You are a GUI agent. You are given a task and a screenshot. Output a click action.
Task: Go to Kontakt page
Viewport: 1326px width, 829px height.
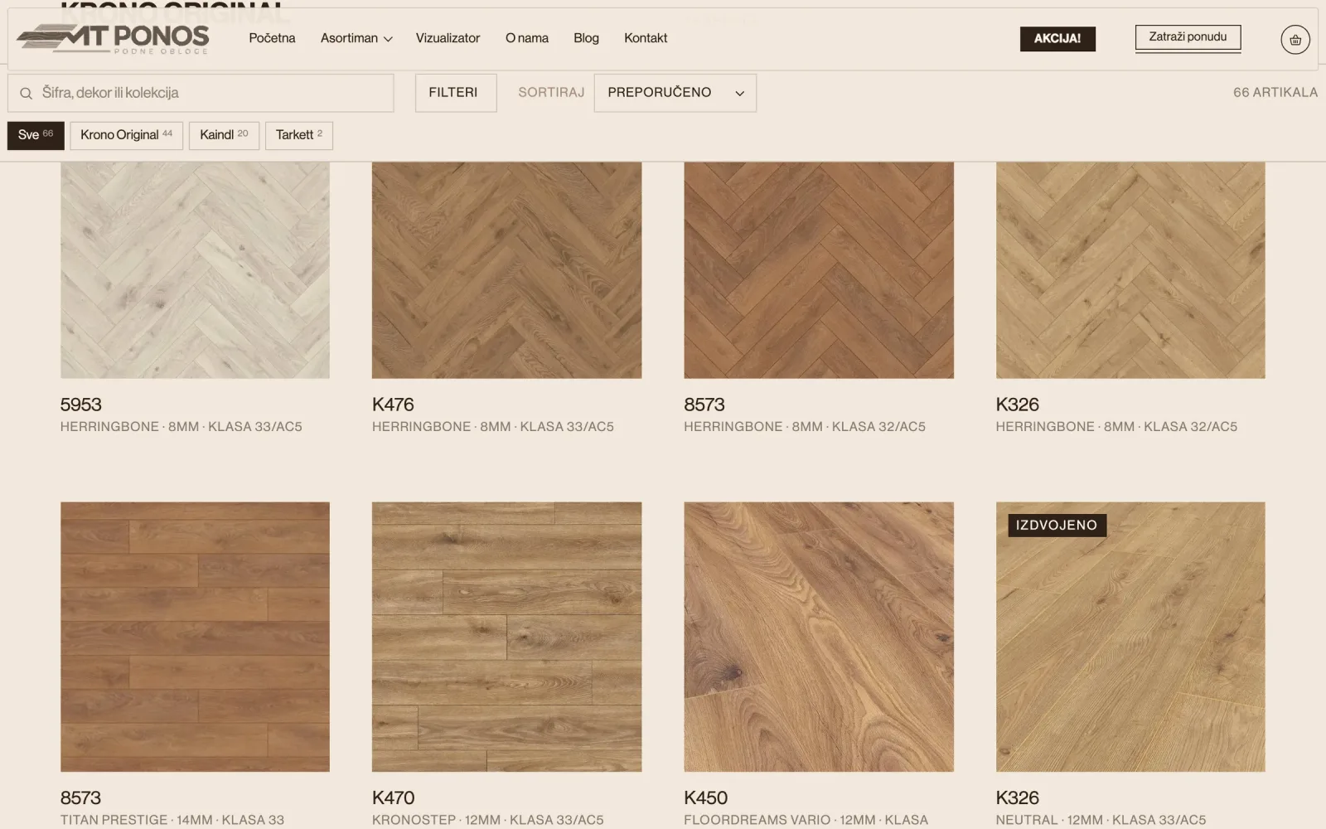646,38
